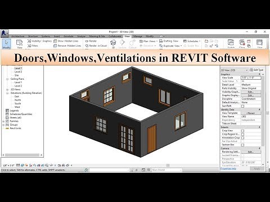Click the Close Hidden windows button
Viewport: 270px width, 202px height.
tap(242, 44)
